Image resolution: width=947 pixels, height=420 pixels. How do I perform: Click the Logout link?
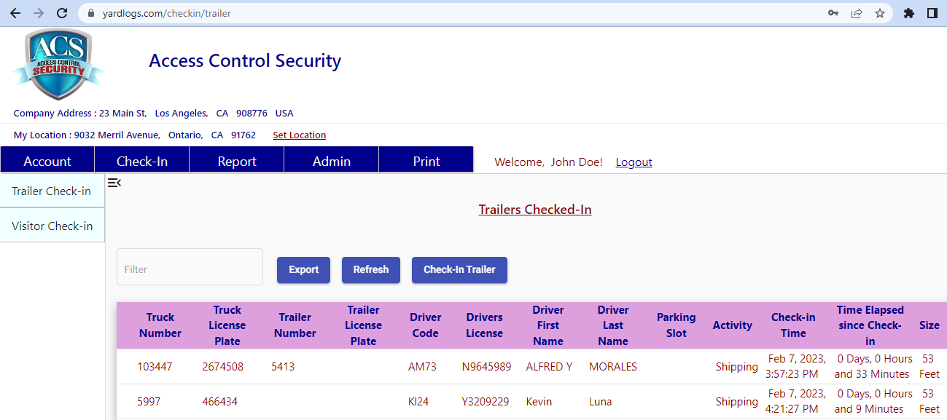[x=634, y=162]
